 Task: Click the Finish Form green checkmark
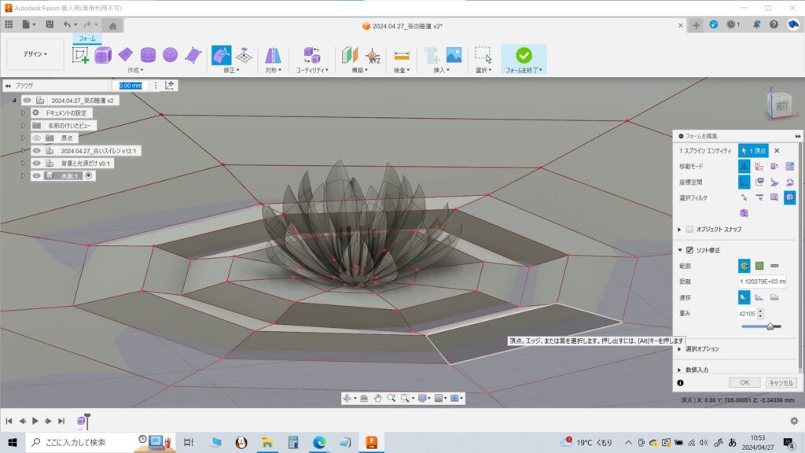524,54
